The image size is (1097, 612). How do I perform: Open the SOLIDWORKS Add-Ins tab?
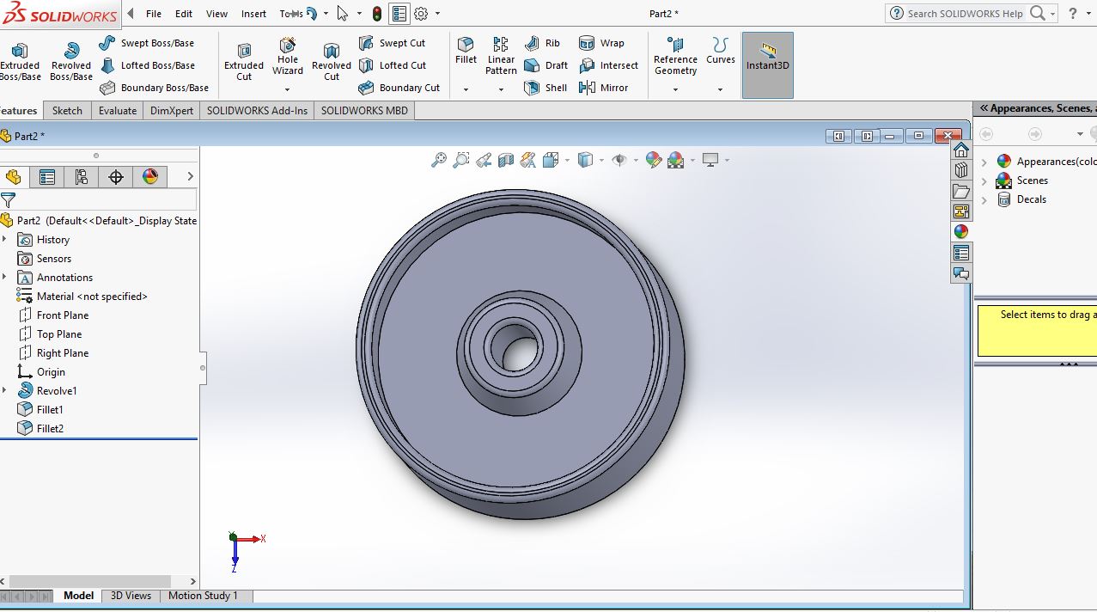[x=257, y=111]
